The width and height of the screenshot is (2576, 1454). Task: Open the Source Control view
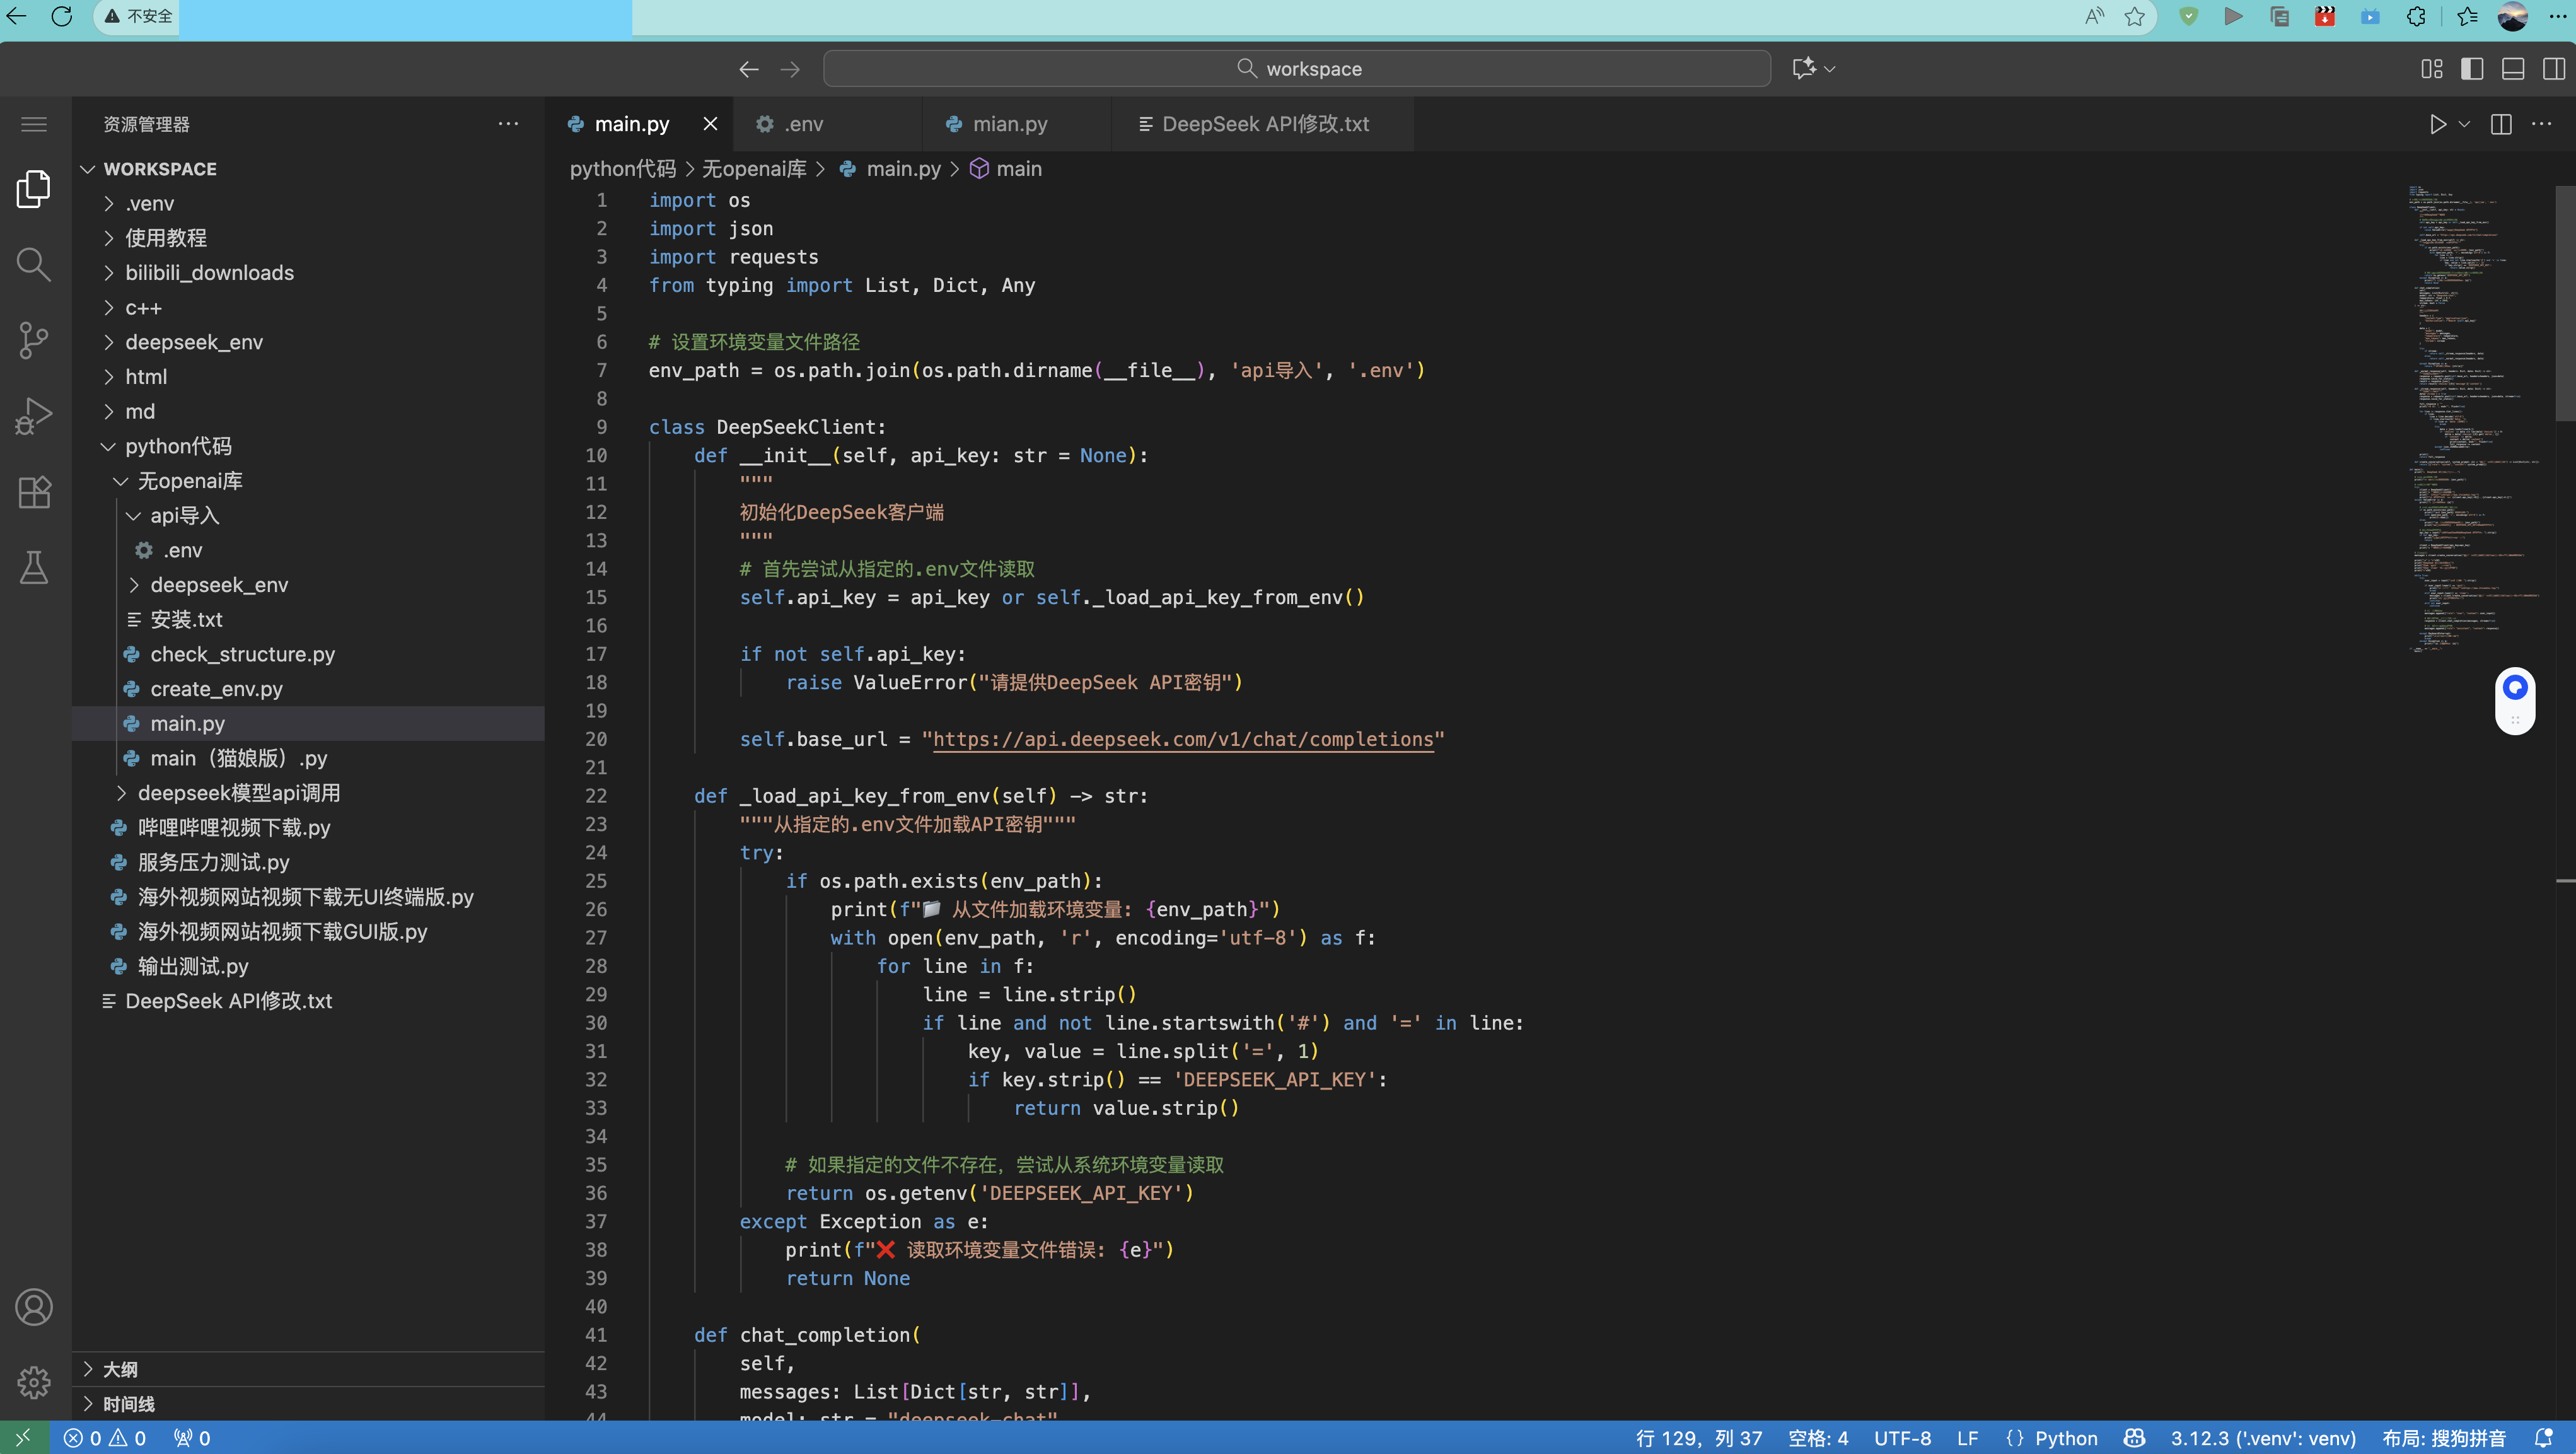34,340
